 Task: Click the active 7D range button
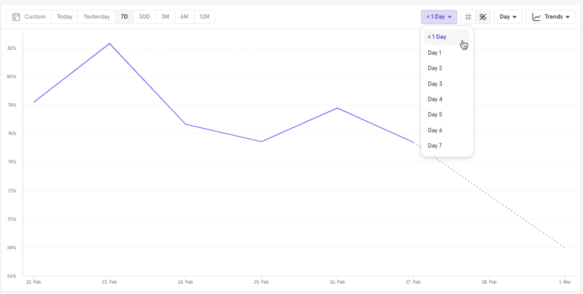point(124,17)
